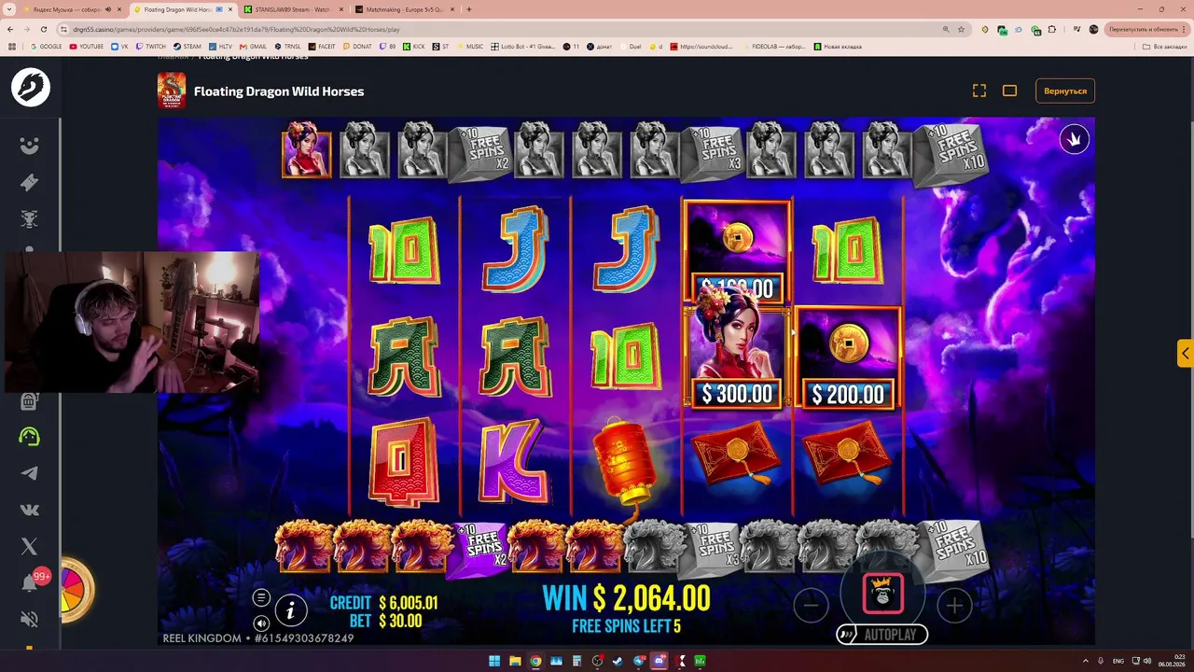
Task: Bookmark this page with star icon
Action: click(961, 29)
